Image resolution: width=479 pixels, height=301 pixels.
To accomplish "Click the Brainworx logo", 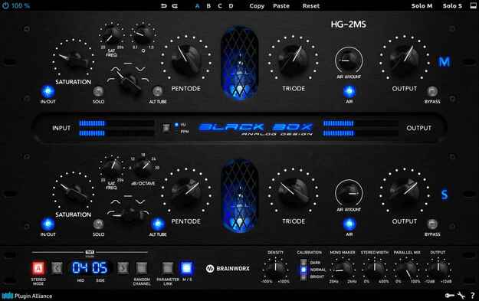I will point(228,269).
